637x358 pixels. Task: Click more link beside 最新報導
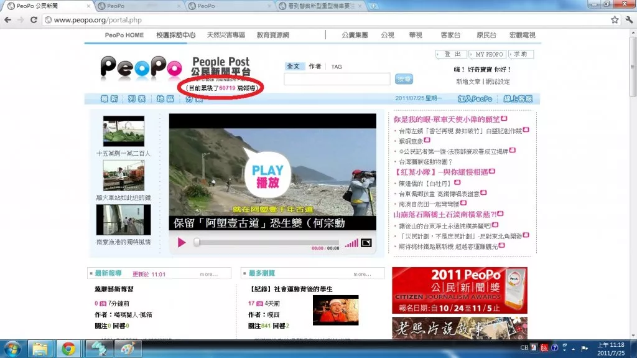(208, 275)
